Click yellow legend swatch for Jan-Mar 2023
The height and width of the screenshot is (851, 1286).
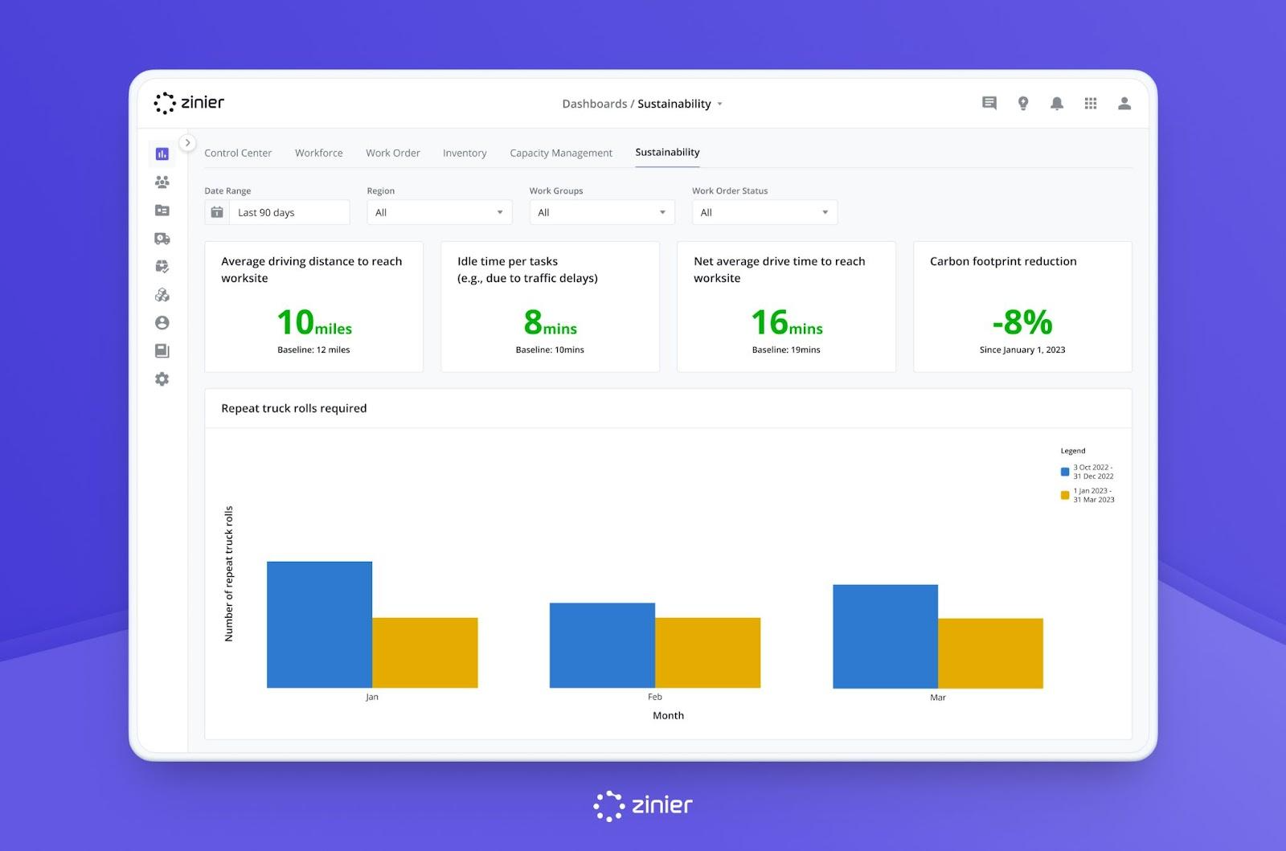point(1065,495)
